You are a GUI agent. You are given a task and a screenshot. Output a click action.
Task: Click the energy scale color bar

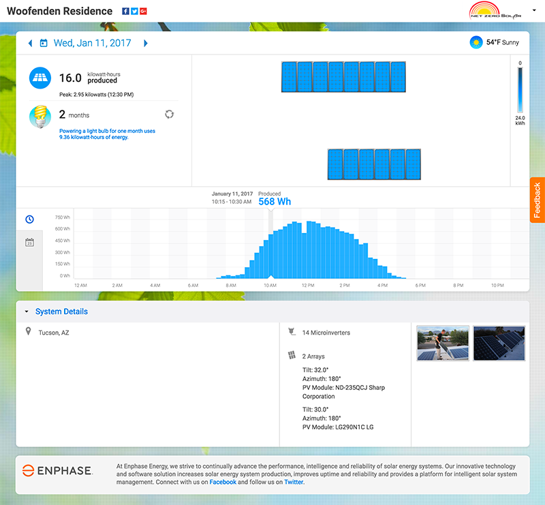tap(520, 90)
